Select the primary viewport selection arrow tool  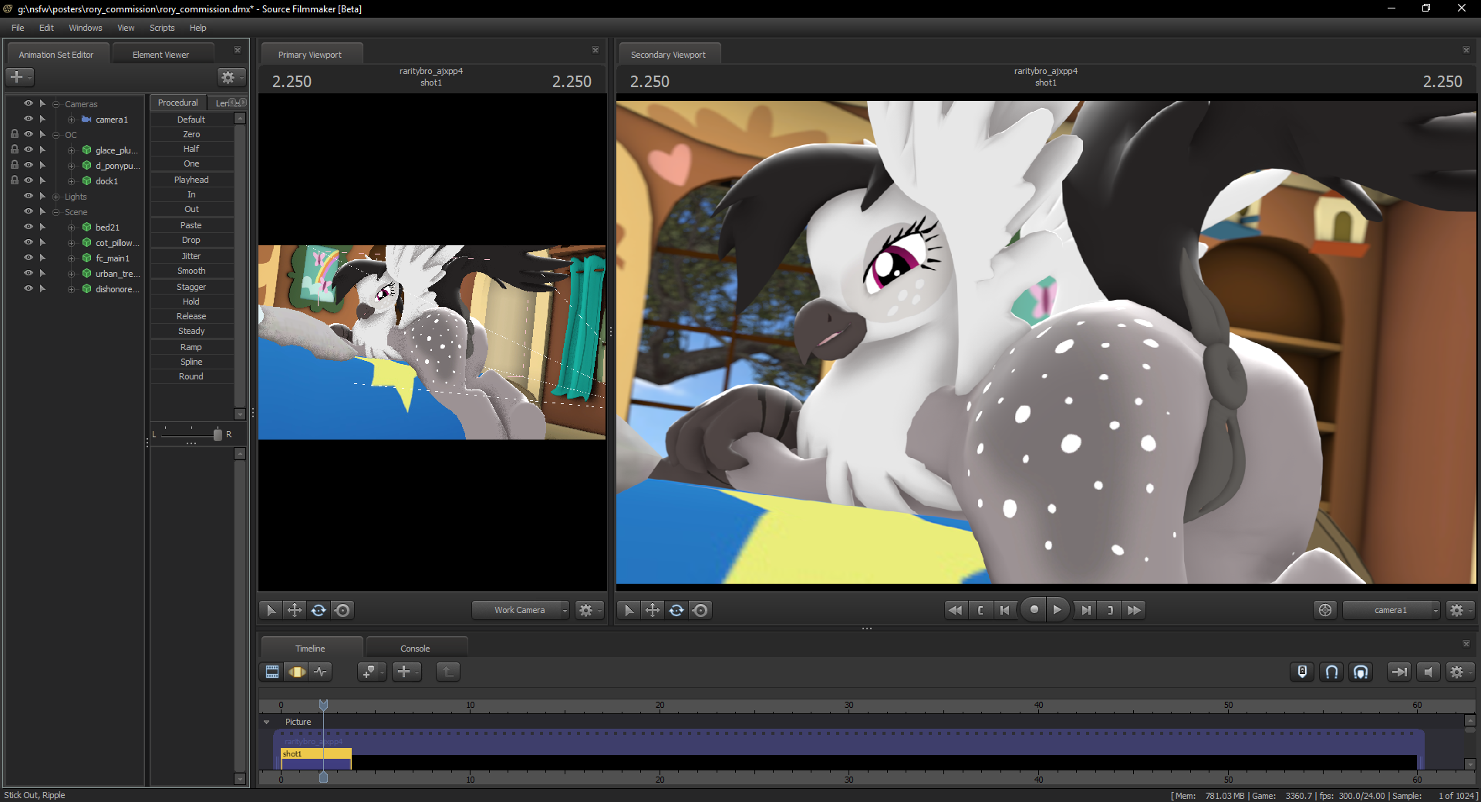271,610
